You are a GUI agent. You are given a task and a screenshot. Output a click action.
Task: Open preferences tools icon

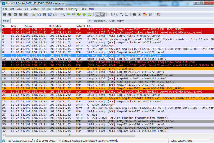(x=150, y=14)
